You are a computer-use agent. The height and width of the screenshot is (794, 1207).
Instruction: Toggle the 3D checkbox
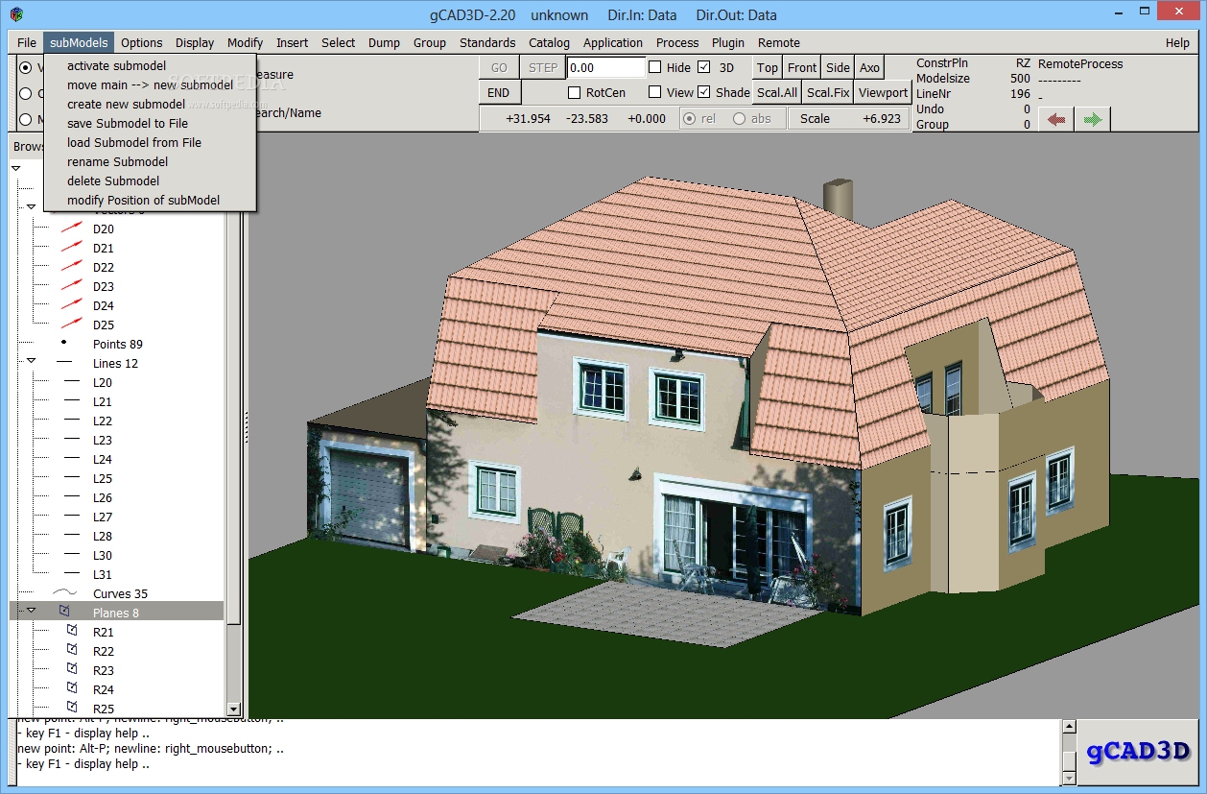tap(704, 67)
